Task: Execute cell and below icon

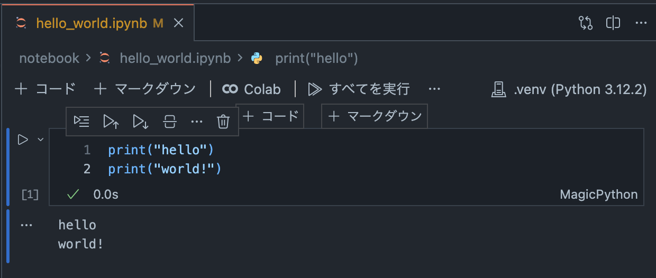Action: (140, 122)
